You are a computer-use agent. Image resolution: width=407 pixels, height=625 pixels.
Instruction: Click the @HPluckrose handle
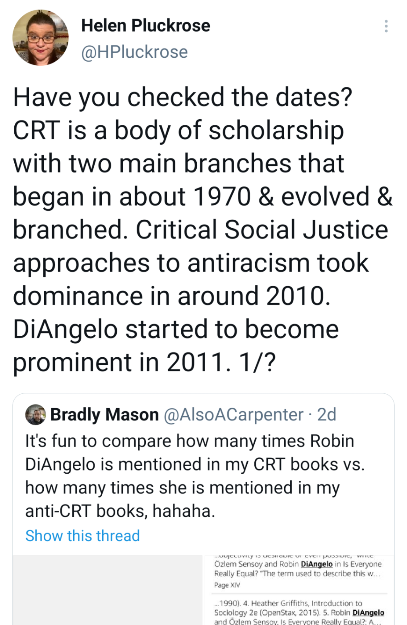click(x=134, y=52)
